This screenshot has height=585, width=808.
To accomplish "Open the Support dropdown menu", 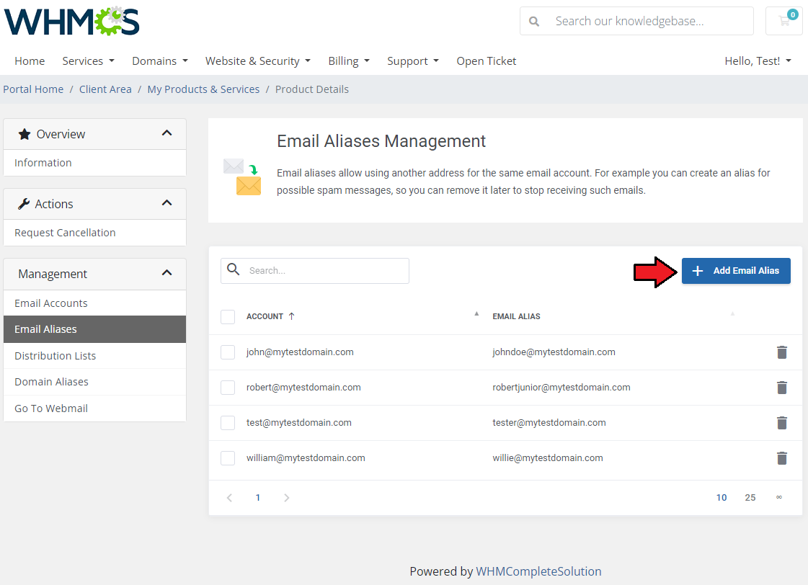I will click(x=413, y=61).
